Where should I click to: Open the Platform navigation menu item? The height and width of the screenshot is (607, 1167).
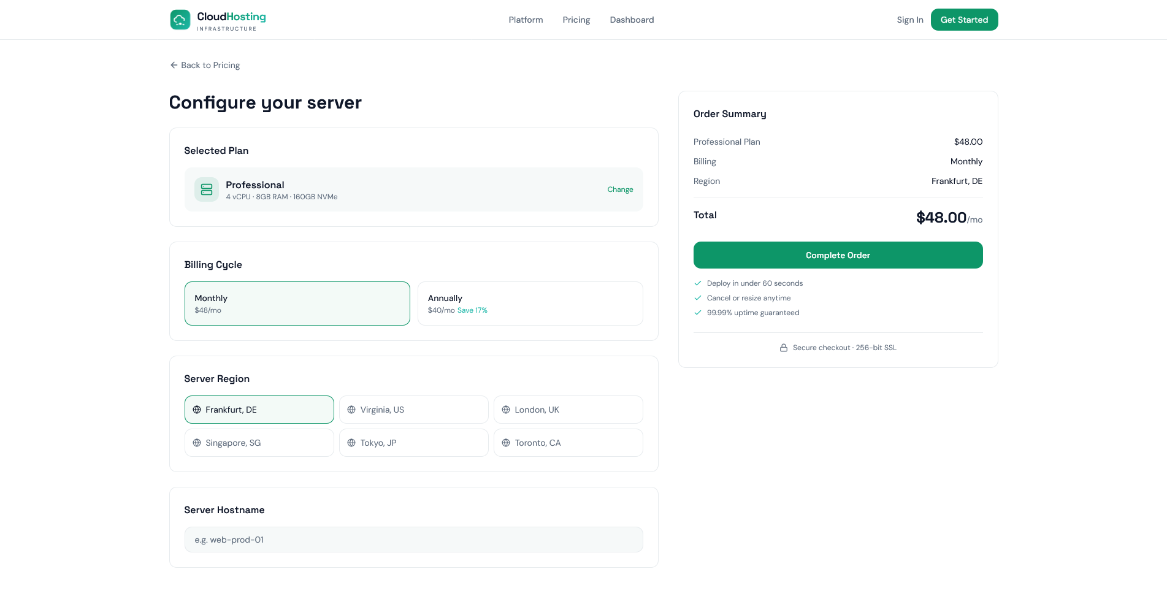point(526,20)
